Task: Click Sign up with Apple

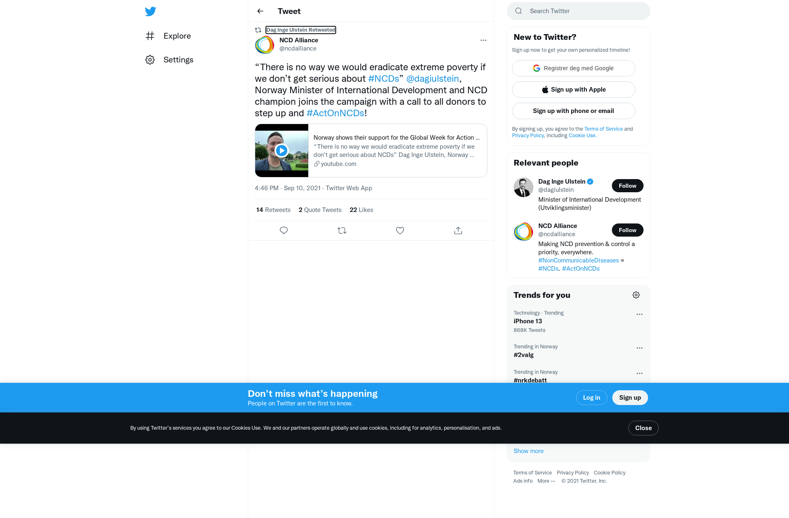Action: pyautogui.click(x=573, y=90)
